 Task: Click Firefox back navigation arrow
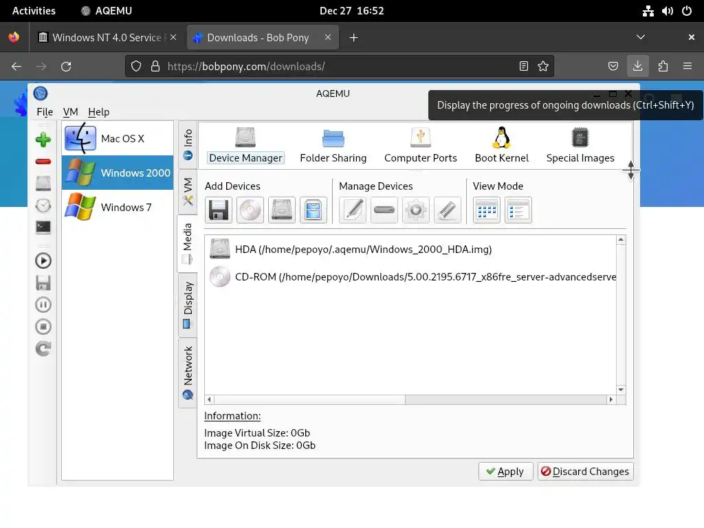(x=16, y=67)
